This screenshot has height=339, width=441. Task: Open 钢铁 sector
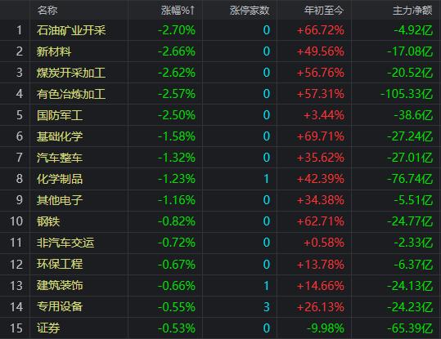click(x=48, y=221)
